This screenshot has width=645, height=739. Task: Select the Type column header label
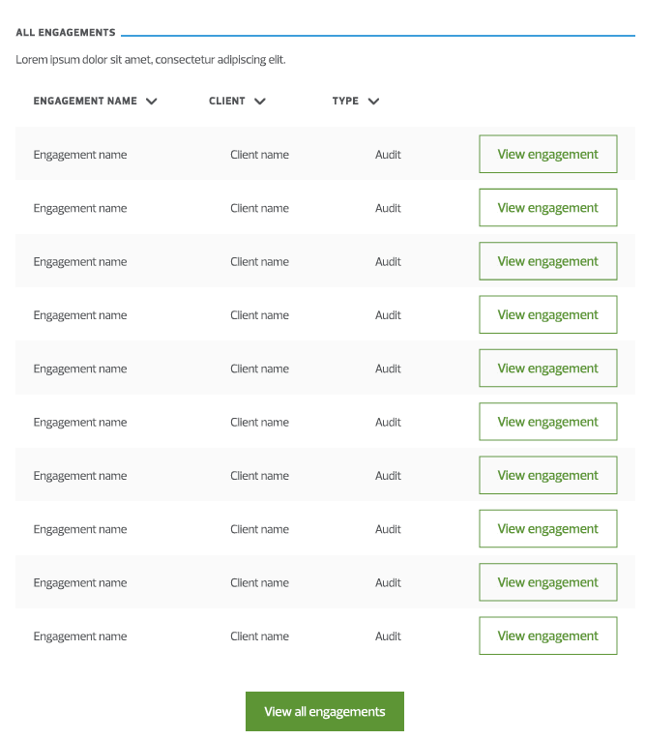[x=345, y=101]
